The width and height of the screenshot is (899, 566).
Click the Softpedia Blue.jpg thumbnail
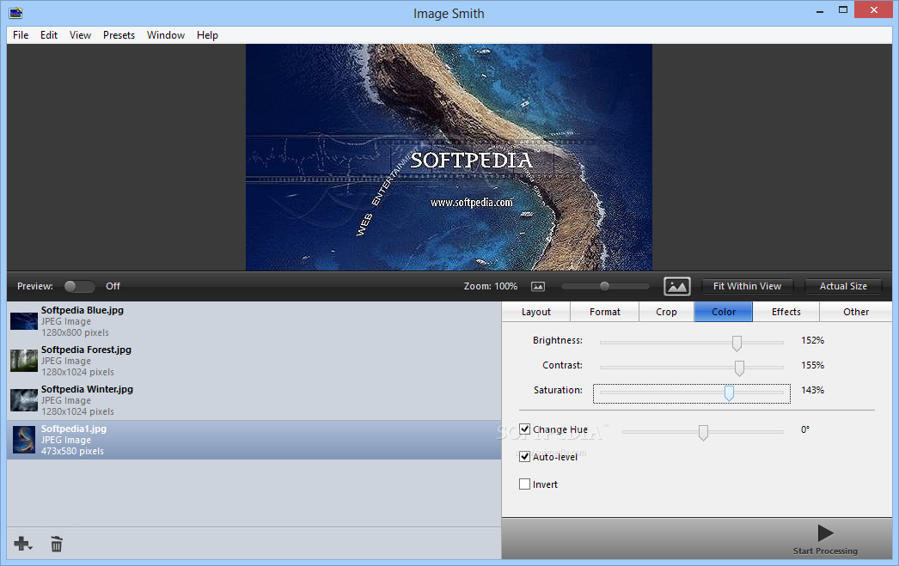(24, 321)
